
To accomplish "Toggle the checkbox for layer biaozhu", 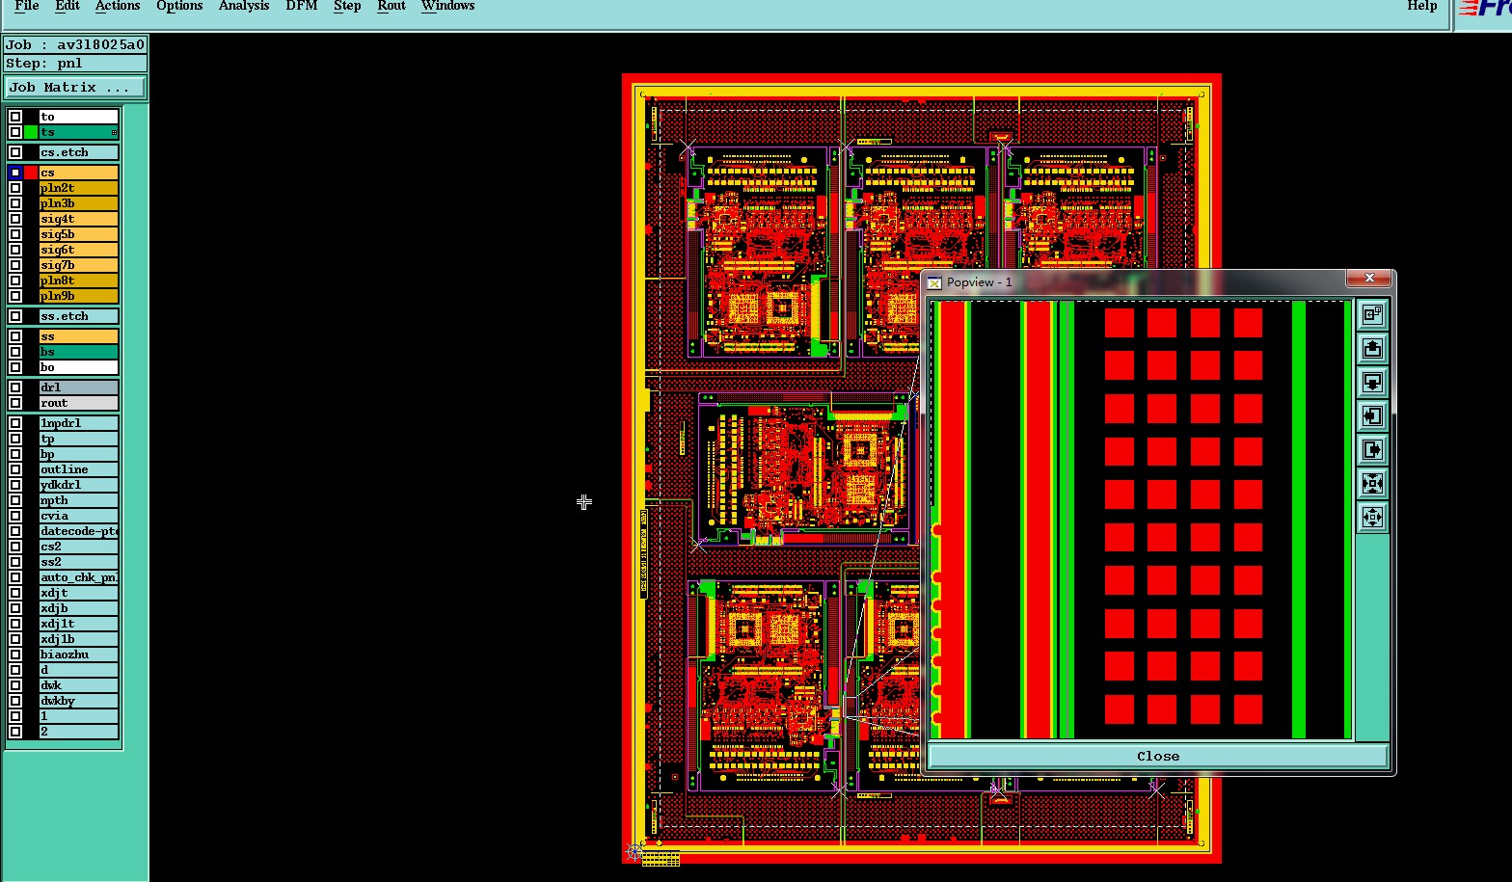I will tap(15, 655).
